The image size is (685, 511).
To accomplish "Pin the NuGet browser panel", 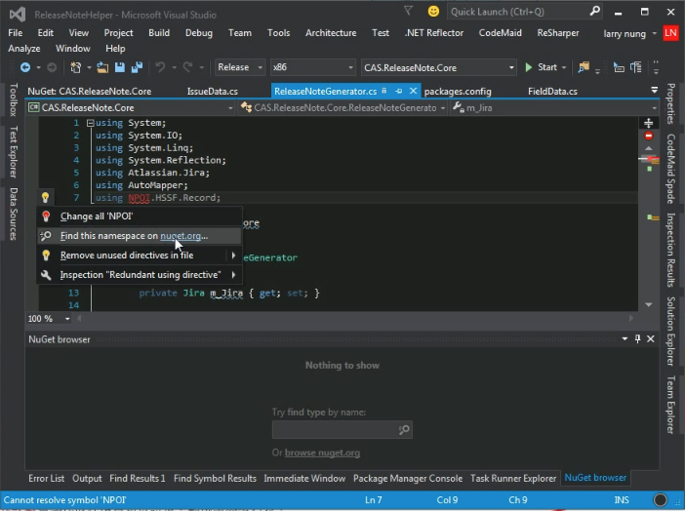I will click(638, 339).
